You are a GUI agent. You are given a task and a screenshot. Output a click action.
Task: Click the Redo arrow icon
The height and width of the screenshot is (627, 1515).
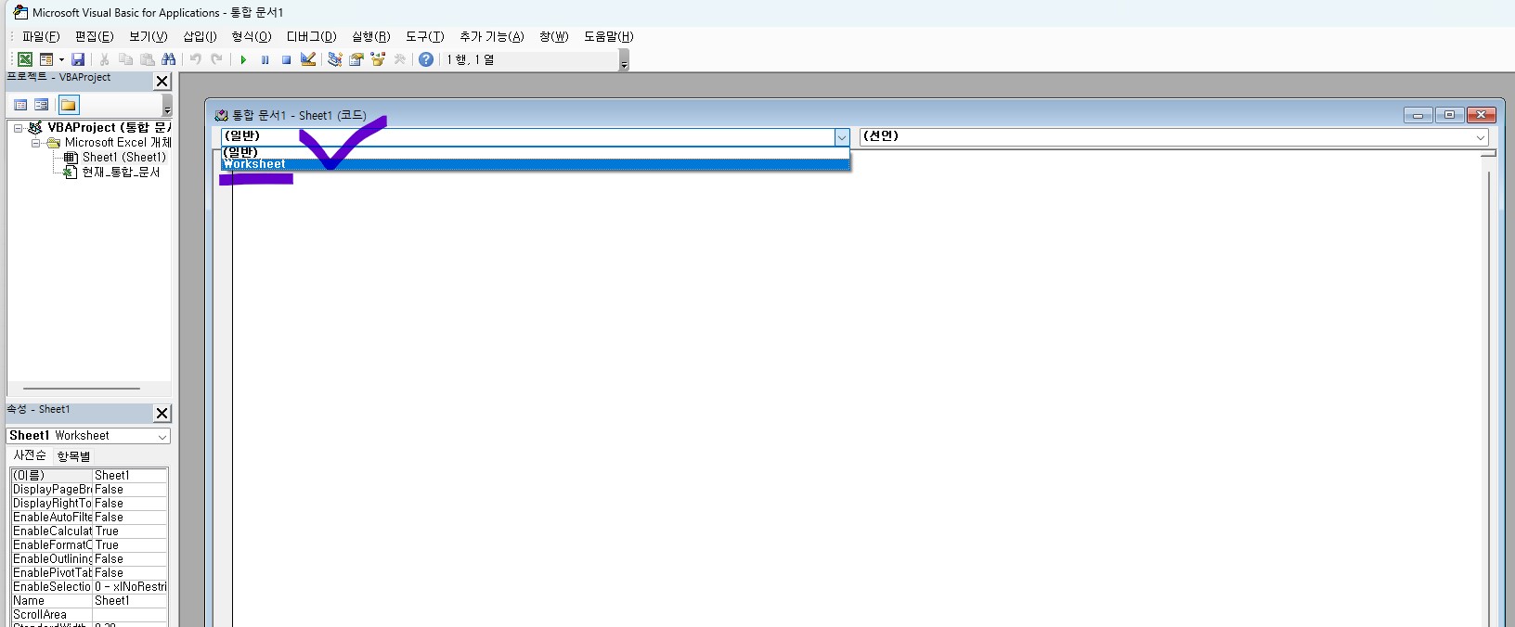point(216,59)
